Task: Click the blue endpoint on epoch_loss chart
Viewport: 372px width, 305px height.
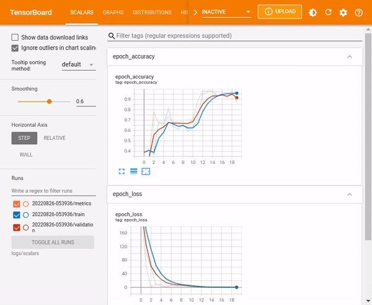Action: (x=237, y=287)
